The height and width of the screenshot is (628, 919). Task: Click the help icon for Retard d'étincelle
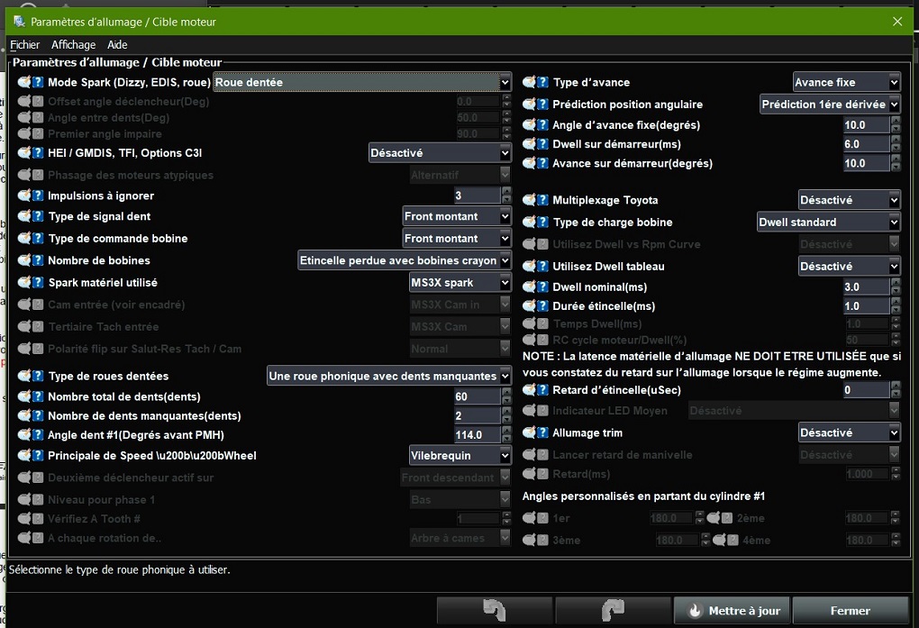pyautogui.click(x=543, y=389)
